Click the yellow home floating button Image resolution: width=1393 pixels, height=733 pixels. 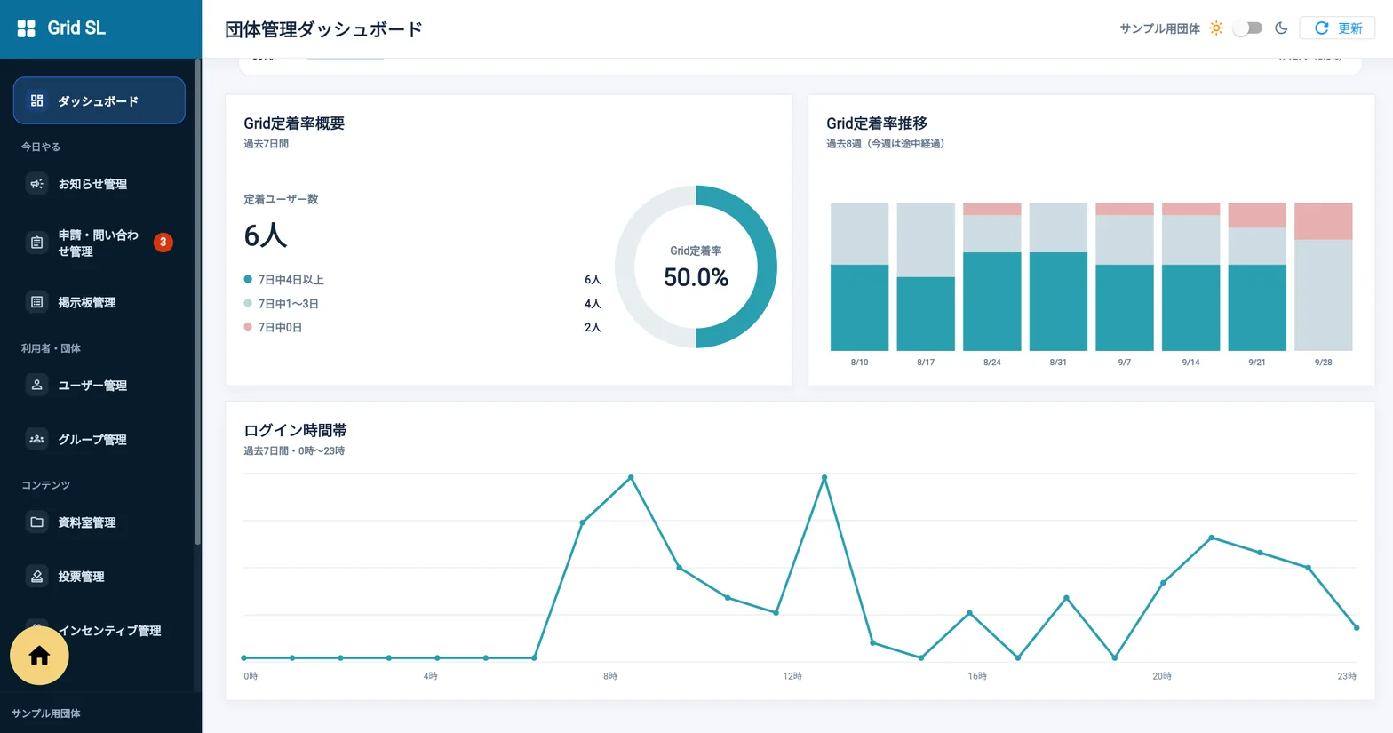point(39,656)
